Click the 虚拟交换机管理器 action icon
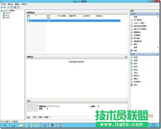 click(132, 26)
